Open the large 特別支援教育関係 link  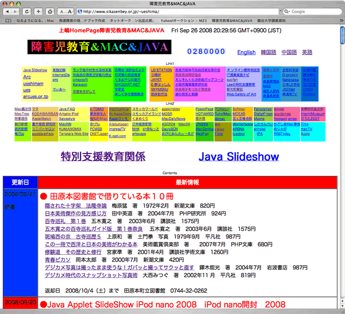(x=103, y=156)
